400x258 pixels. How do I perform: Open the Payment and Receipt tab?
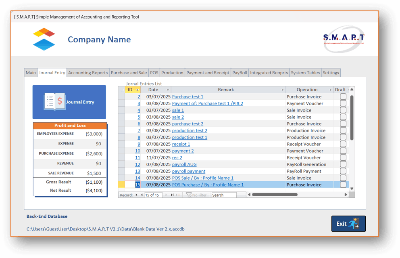click(x=208, y=73)
